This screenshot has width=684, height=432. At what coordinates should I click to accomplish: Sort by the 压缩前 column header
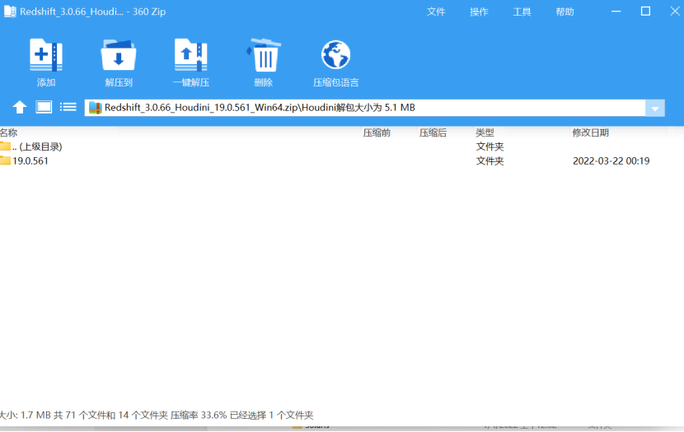point(377,132)
